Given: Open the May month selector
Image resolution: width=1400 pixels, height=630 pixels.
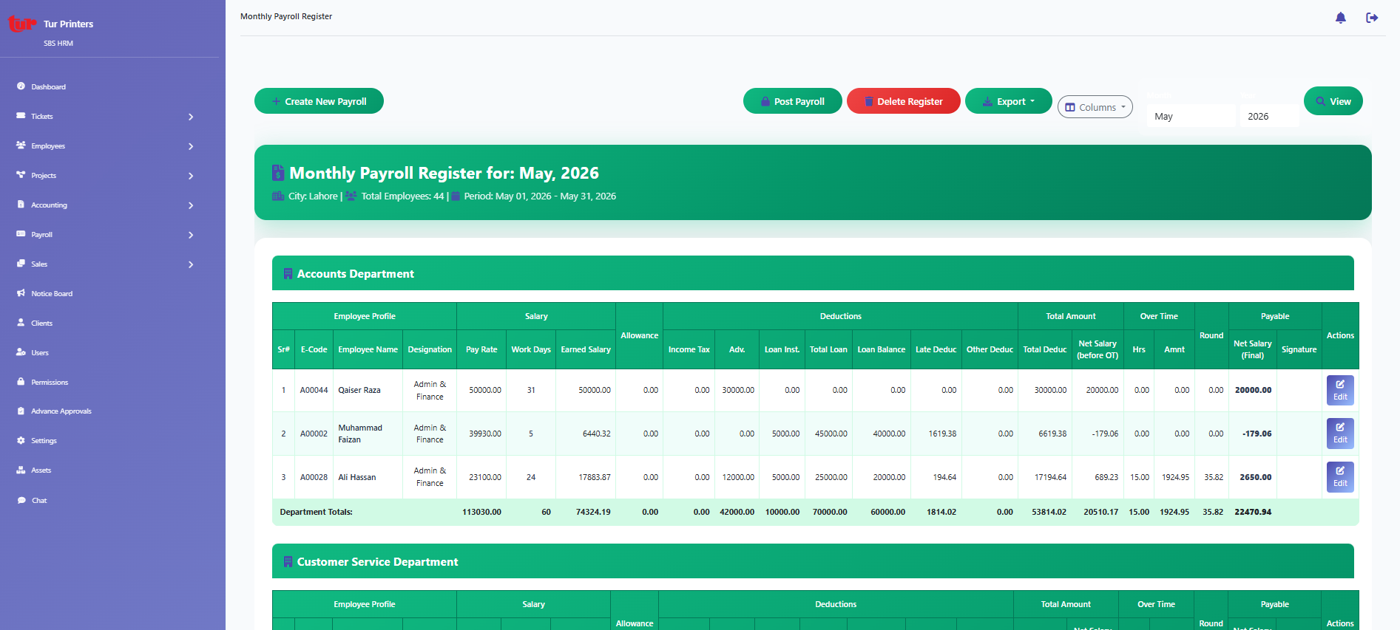Looking at the screenshot, I should pyautogui.click(x=1191, y=116).
